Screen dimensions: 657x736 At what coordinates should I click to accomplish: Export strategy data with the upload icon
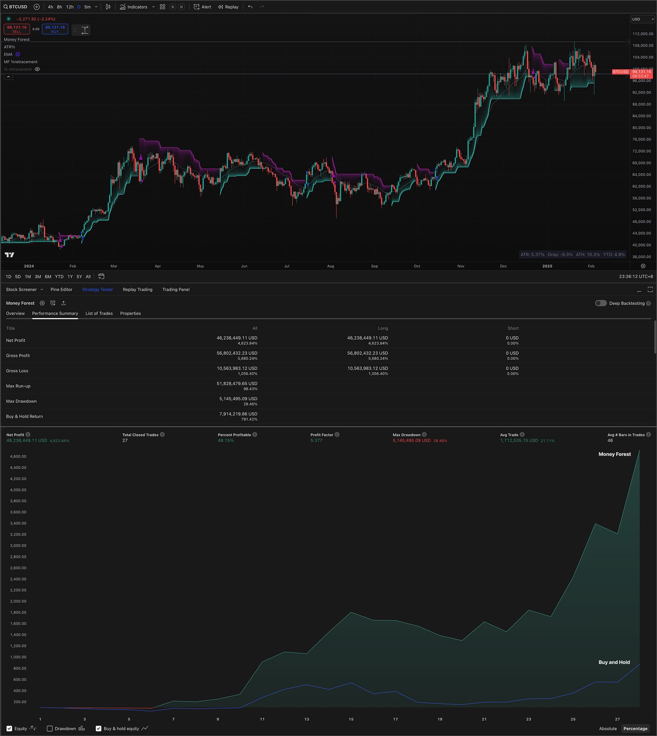coord(64,303)
